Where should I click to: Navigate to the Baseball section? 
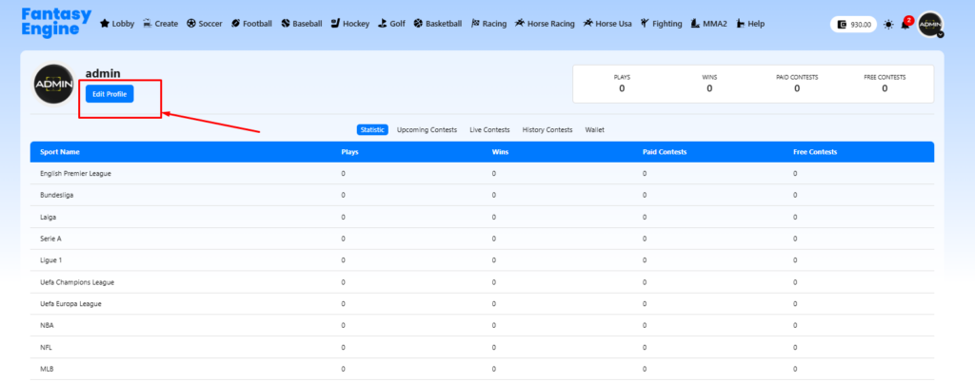pyautogui.click(x=302, y=23)
